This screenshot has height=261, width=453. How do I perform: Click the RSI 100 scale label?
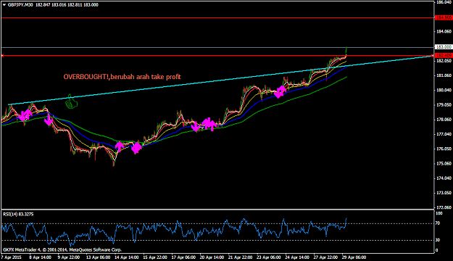tap(439, 214)
